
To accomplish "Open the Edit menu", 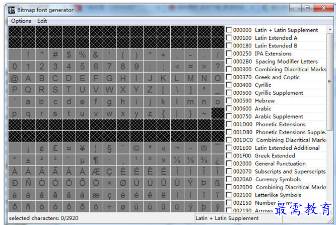I will [x=42, y=21].
